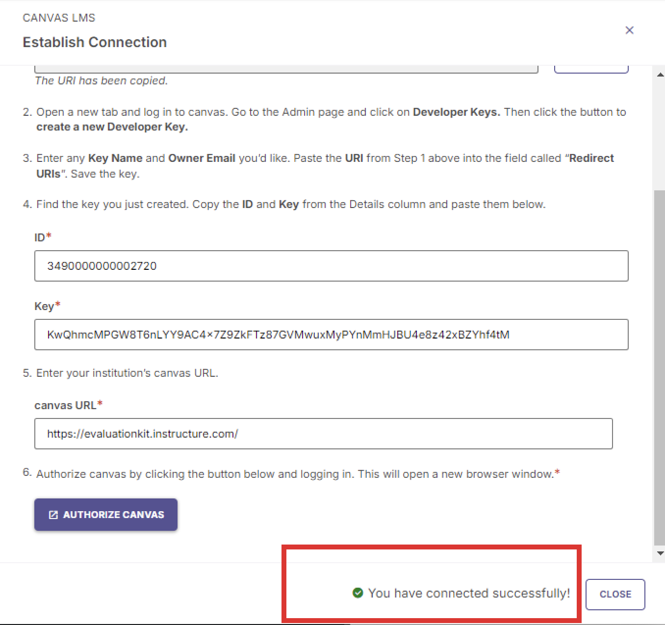Select the ID input field
The height and width of the screenshot is (625, 665).
[332, 266]
